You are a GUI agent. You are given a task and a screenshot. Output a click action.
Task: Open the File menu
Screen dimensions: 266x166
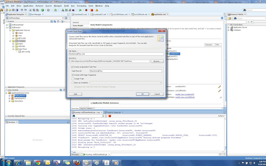click(x=7, y=6)
